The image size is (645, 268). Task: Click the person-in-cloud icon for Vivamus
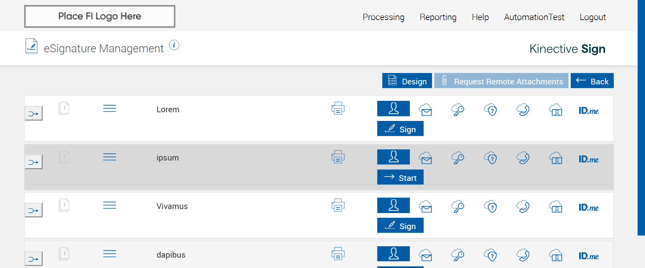click(x=556, y=207)
